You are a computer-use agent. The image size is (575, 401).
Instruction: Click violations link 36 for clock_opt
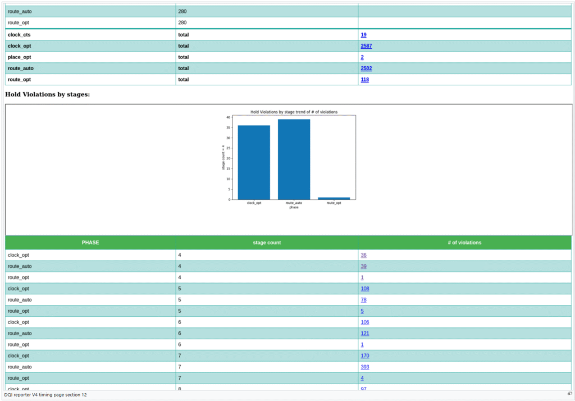363,255
